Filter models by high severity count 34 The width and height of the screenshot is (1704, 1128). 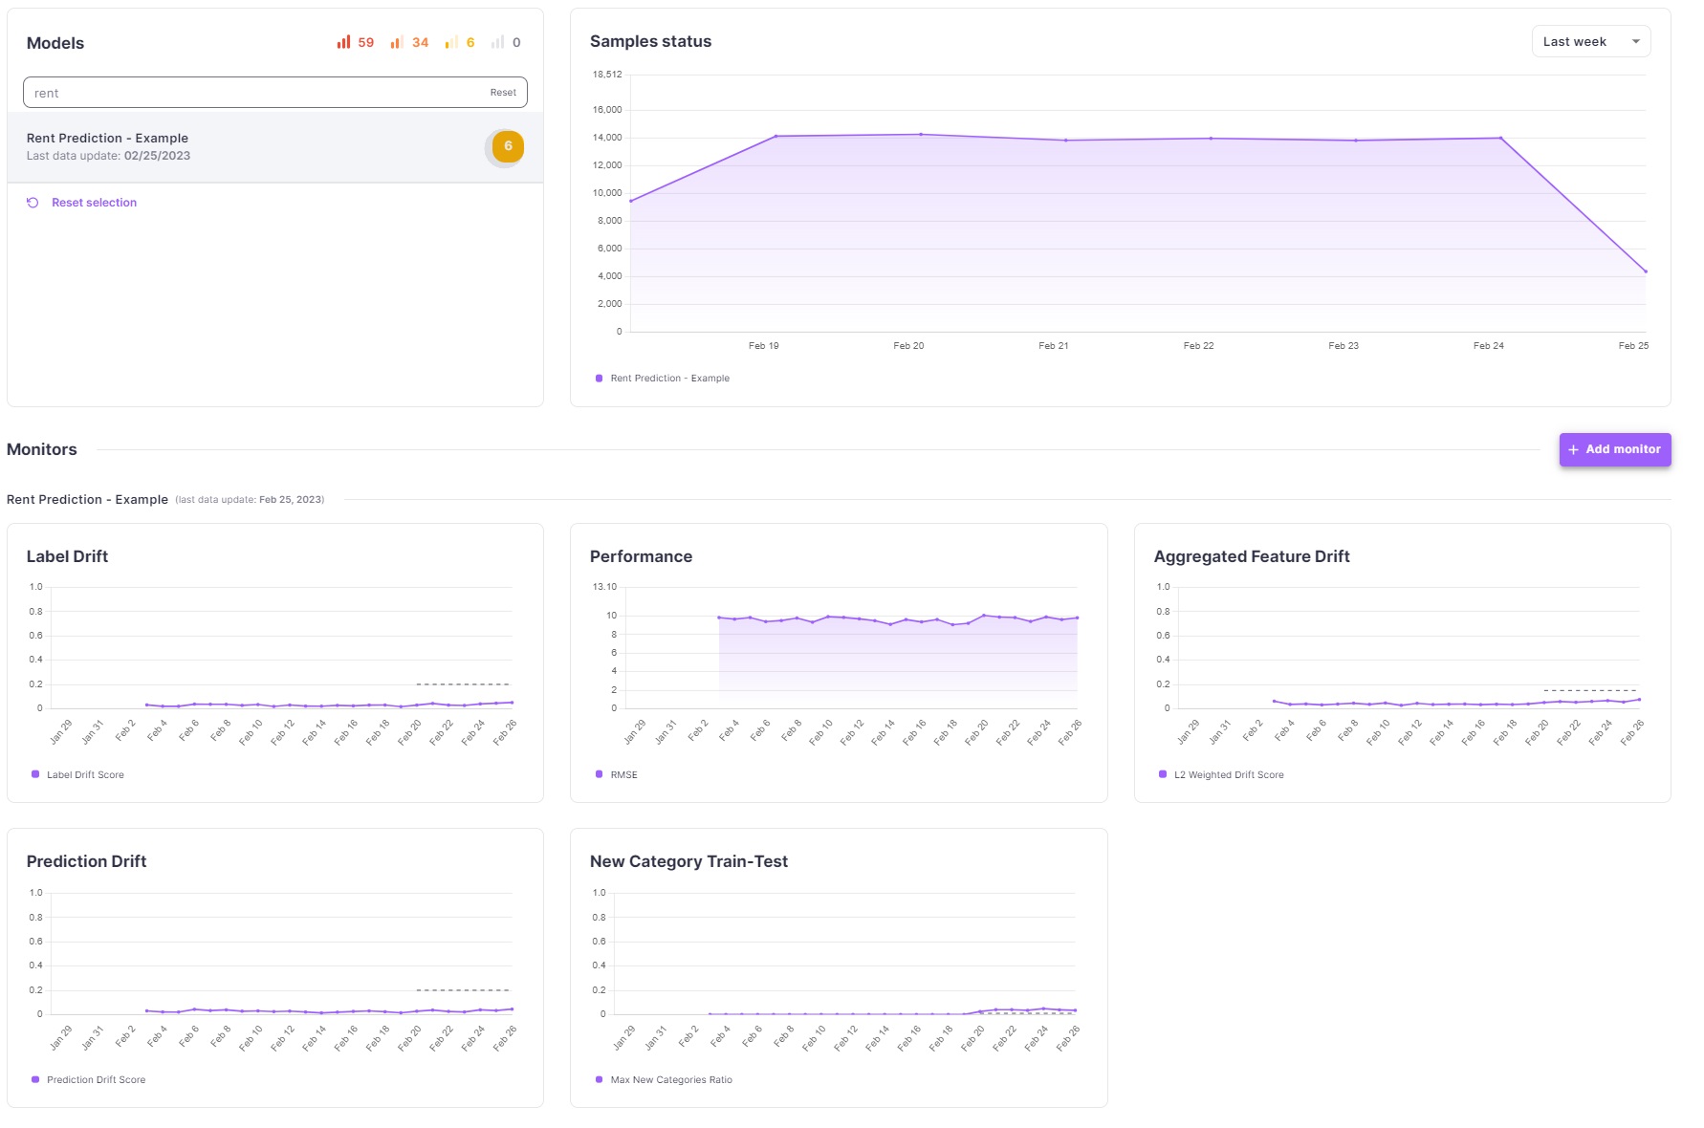pos(409,42)
